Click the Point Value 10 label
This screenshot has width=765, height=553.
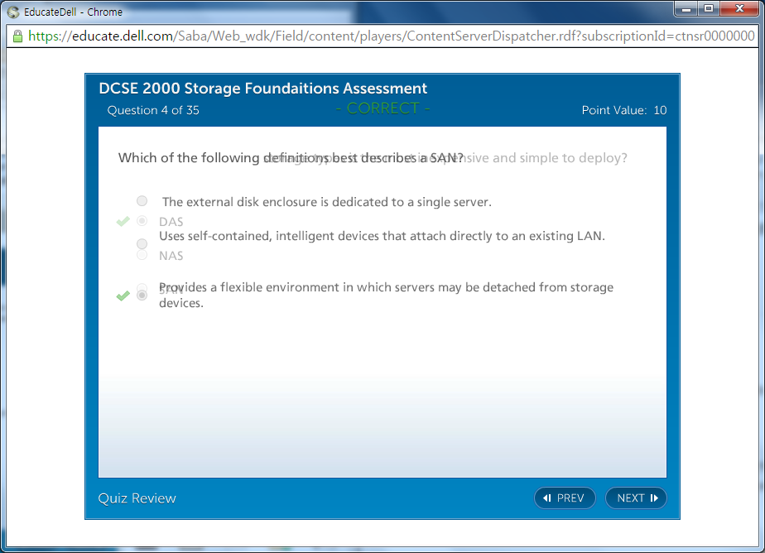pos(623,110)
